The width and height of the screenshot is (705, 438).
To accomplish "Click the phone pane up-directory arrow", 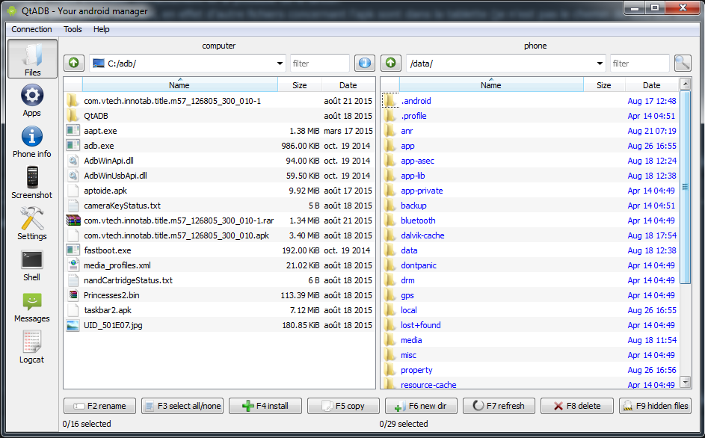I will pos(390,64).
